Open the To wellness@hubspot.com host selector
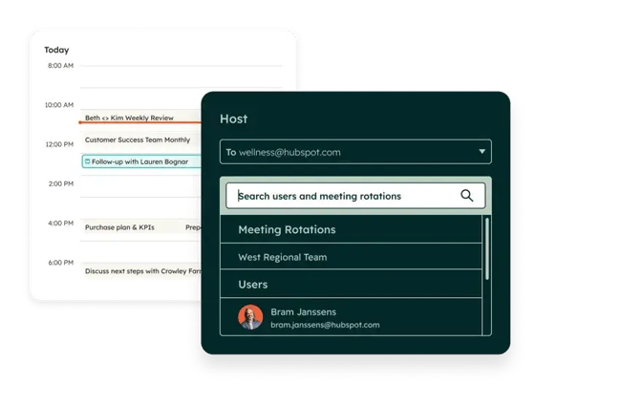This screenshot has width=621, height=405. [x=355, y=152]
